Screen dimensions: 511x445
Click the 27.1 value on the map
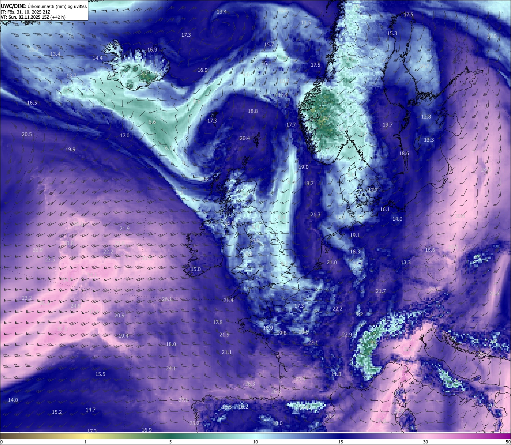[x=183, y=400]
